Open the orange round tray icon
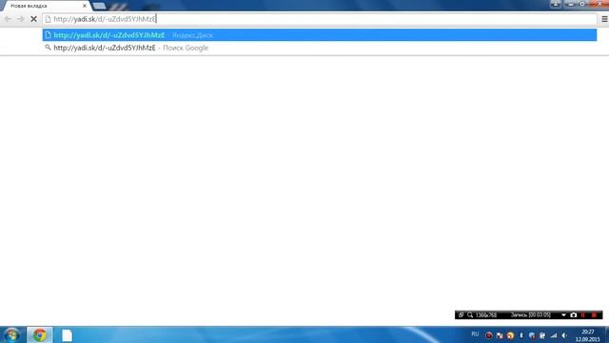Screen dimensions: 609x343 point(510,335)
